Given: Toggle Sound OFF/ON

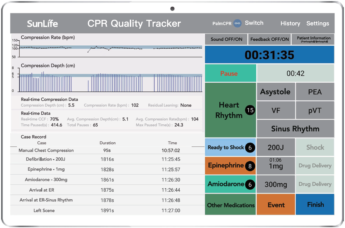Looking at the screenshot, I should coord(226,39).
